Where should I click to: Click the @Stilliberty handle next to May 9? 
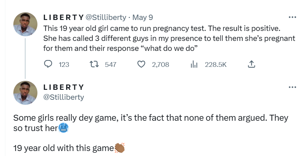pyautogui.click(x=106, y=17)
